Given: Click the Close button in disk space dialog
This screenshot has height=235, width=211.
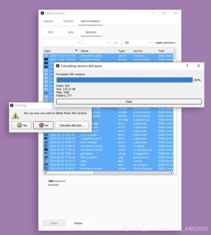Looking at the screenshot, I should click(x=129, y=101).
